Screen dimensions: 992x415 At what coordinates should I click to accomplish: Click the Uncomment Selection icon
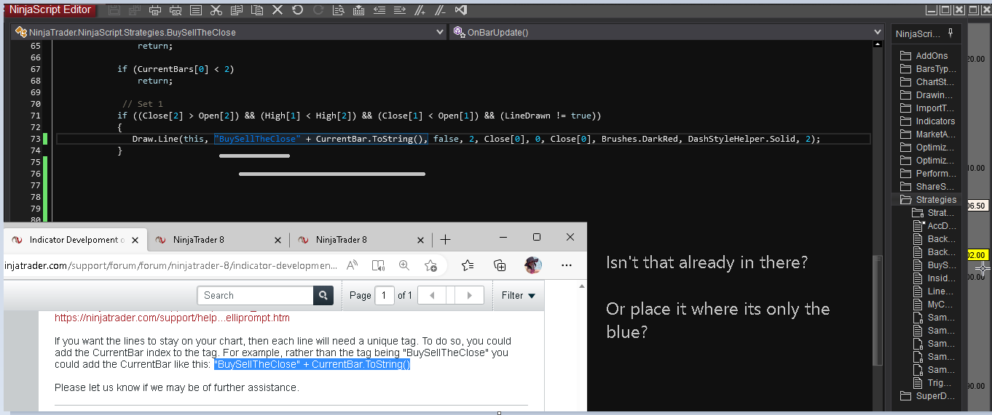[x=441, y=10]
